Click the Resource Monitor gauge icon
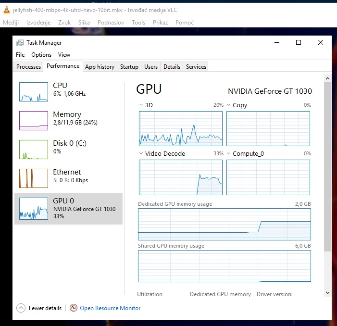Screen dimensions: 337x326 click(x=74, y=308)
